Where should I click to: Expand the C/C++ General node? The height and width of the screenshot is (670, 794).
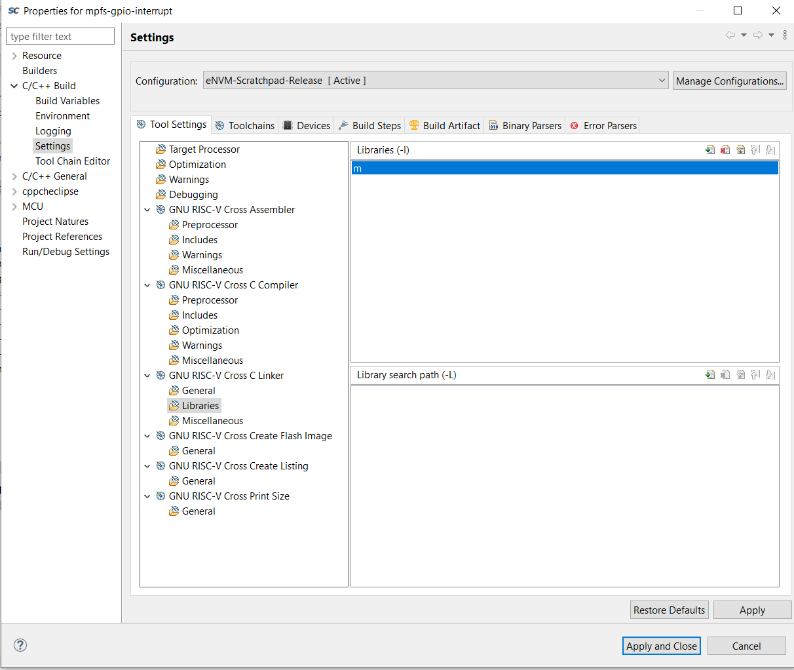pos(14,176)
